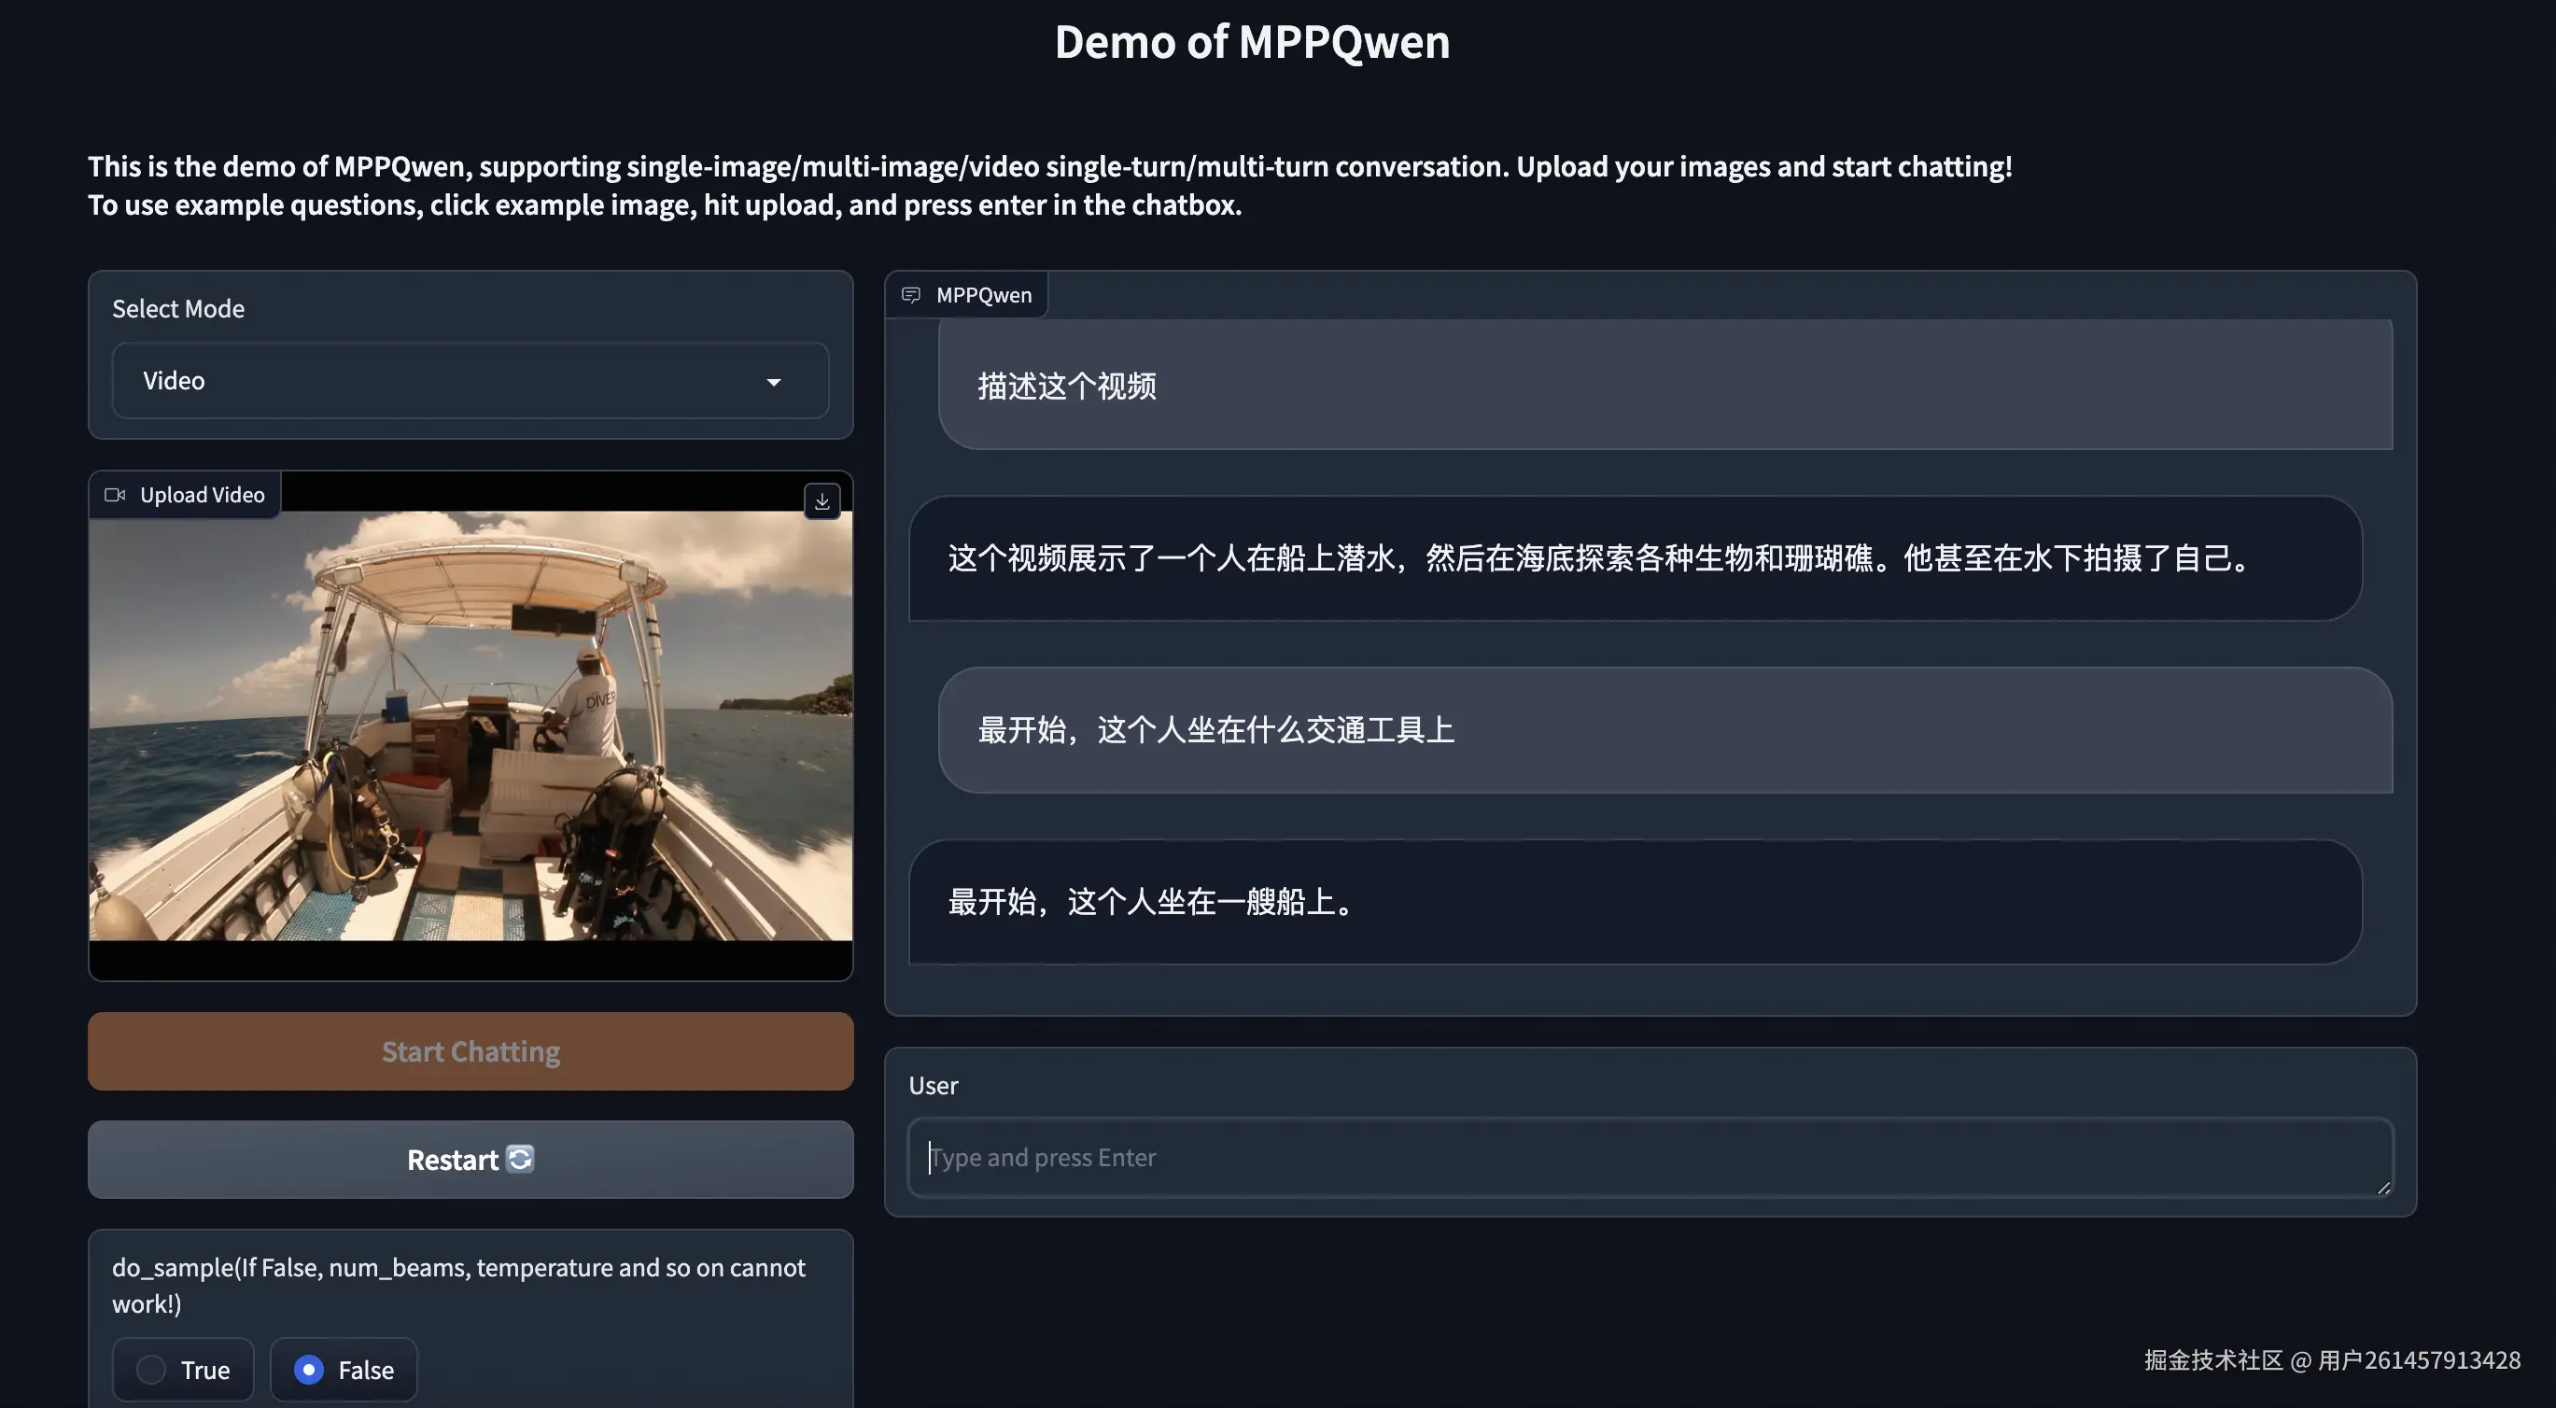2556x1408 pixels.
Task: Click the answer 这个人坐在一艘船上
Action: point(1151,902)
